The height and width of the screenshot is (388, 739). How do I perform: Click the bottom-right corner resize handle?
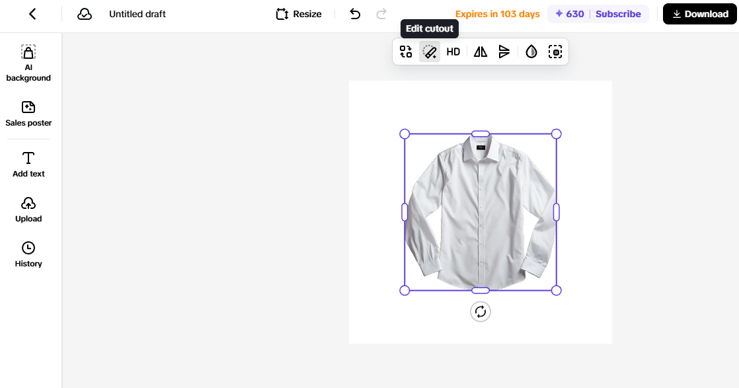[556, 290]
